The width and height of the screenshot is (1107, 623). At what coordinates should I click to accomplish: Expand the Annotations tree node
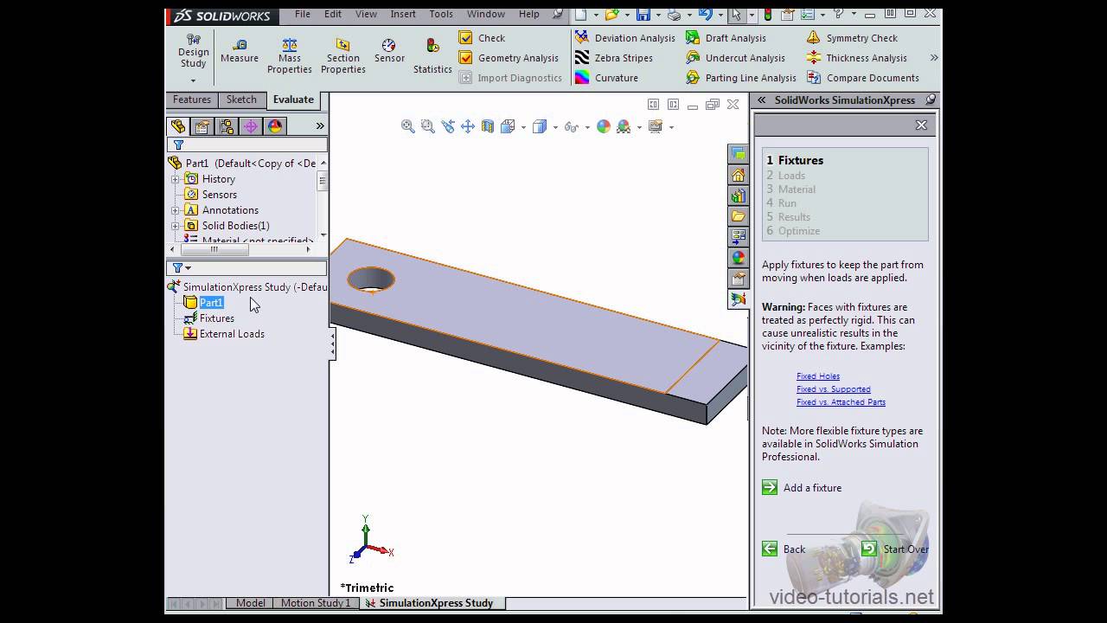[x=176, y=210]
